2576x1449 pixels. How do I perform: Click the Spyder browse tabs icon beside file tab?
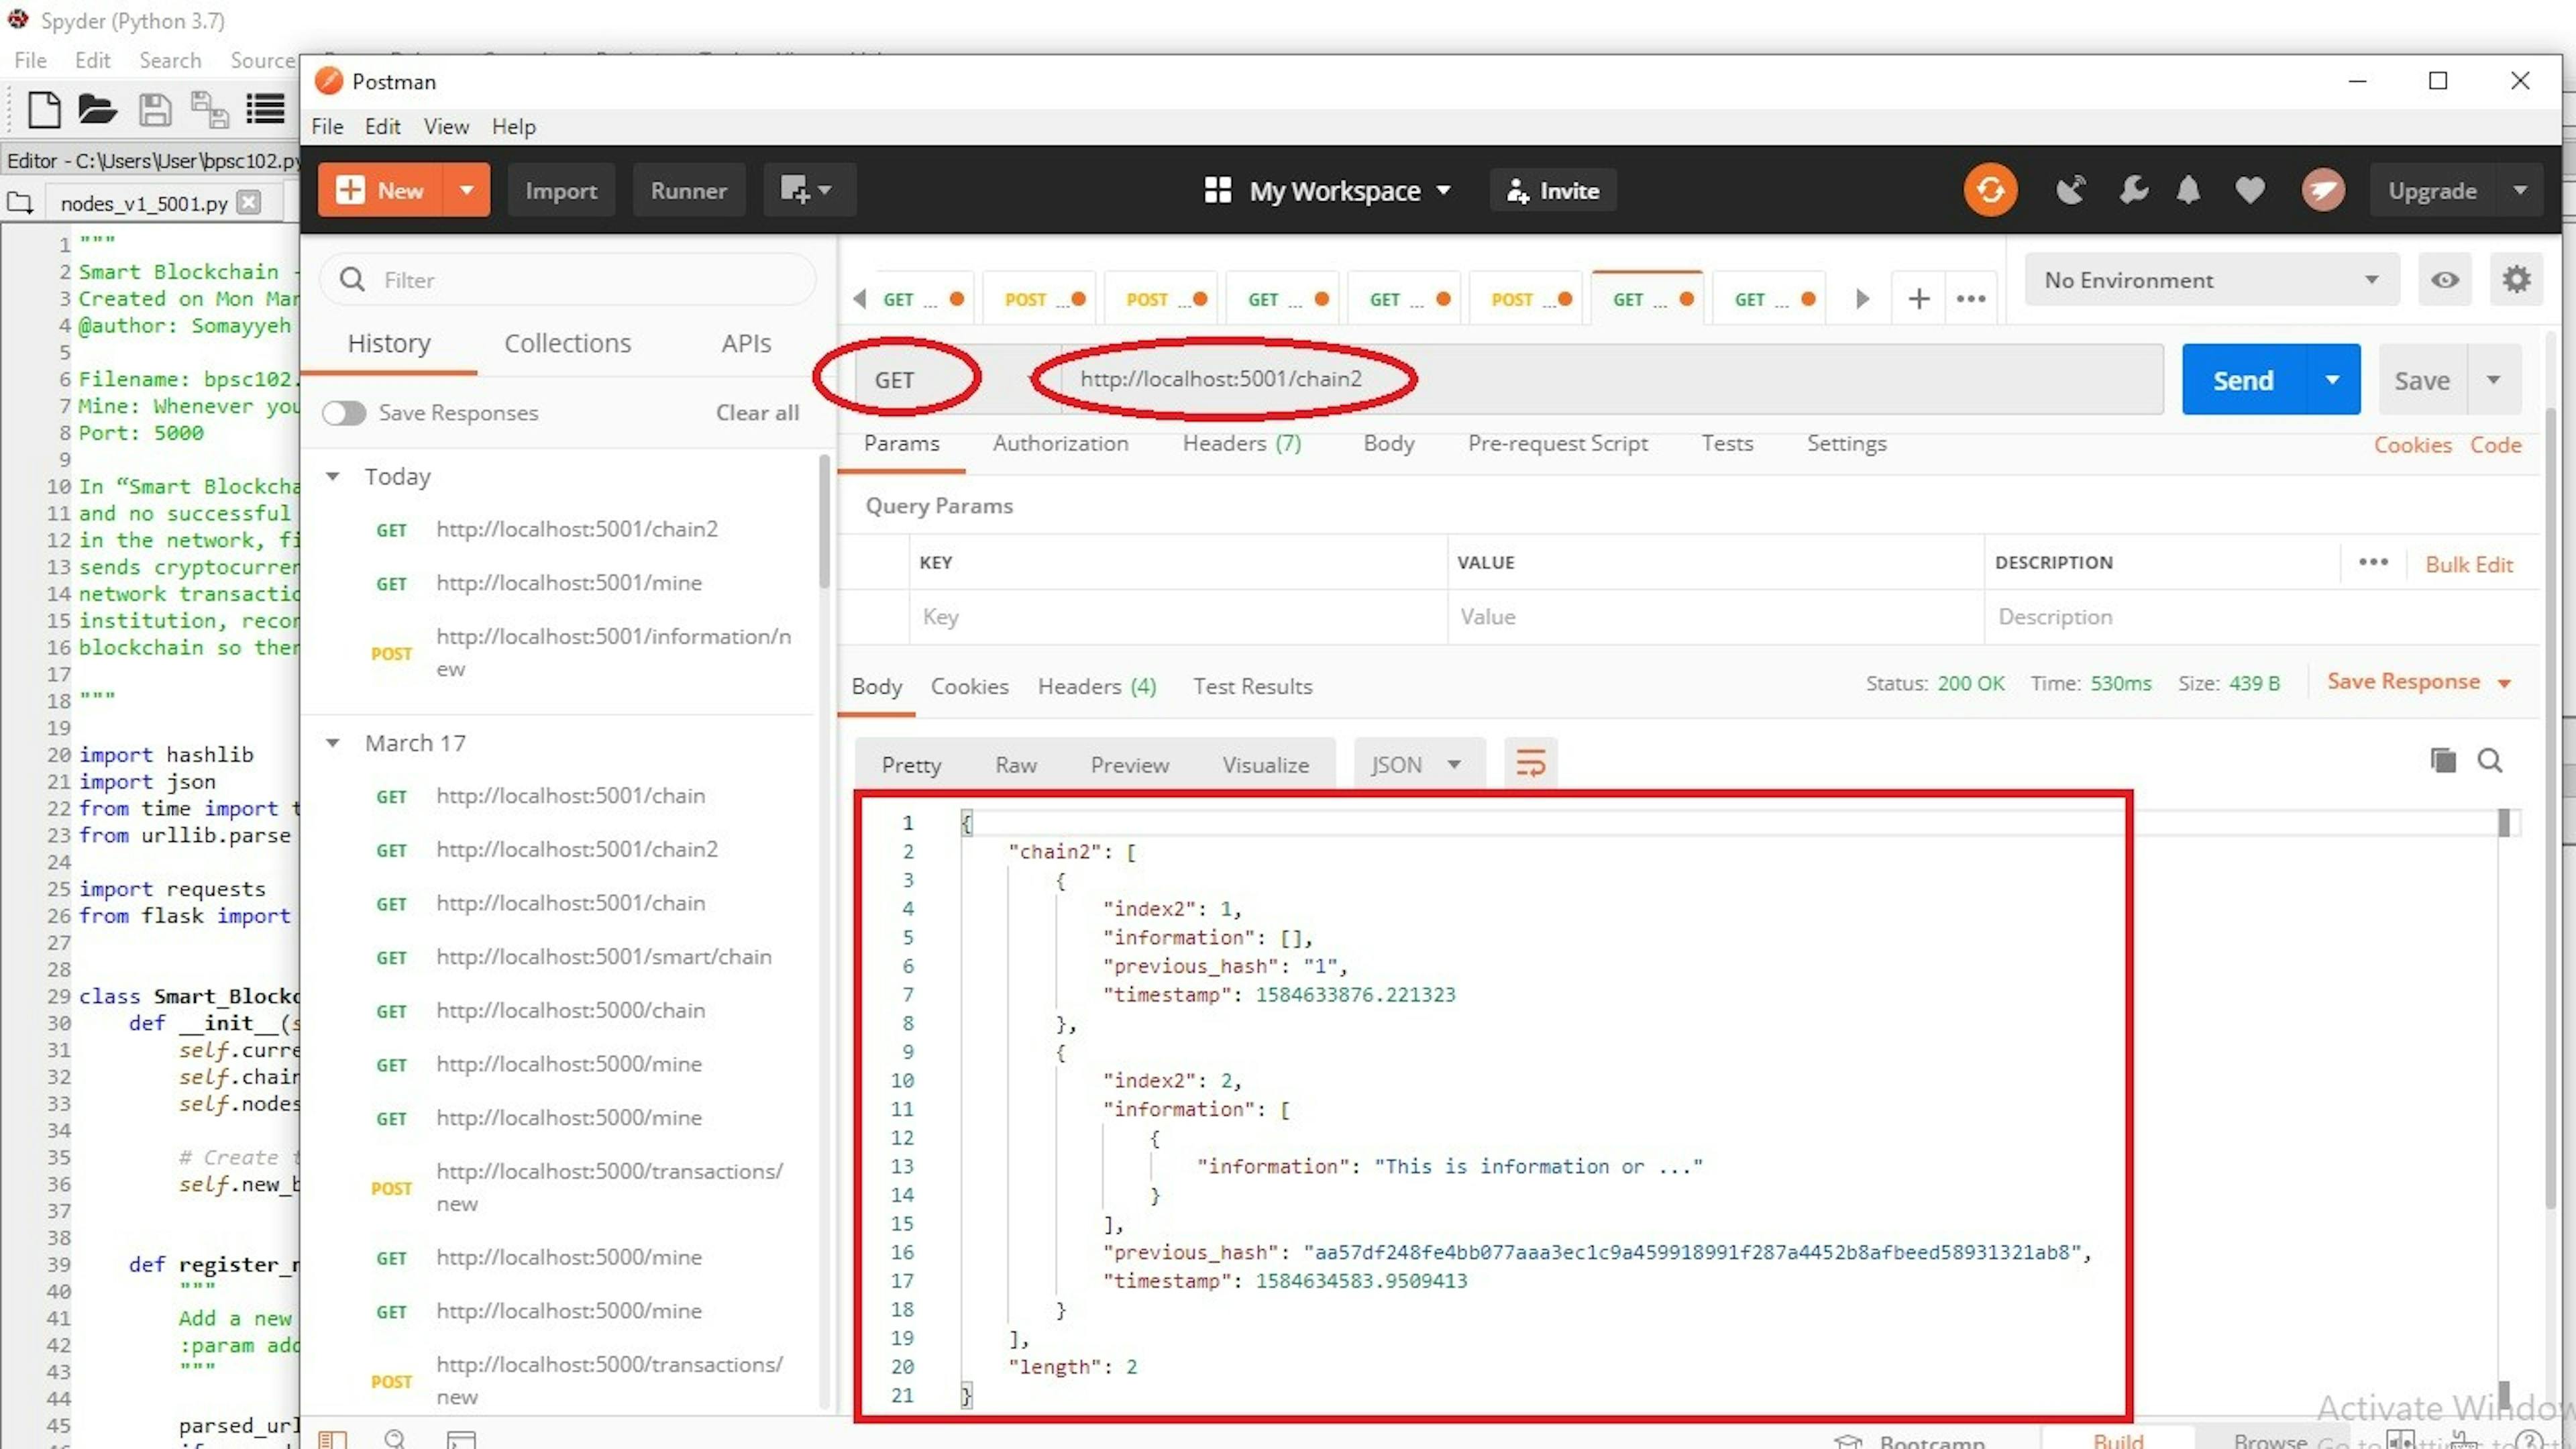pos(20,203)
